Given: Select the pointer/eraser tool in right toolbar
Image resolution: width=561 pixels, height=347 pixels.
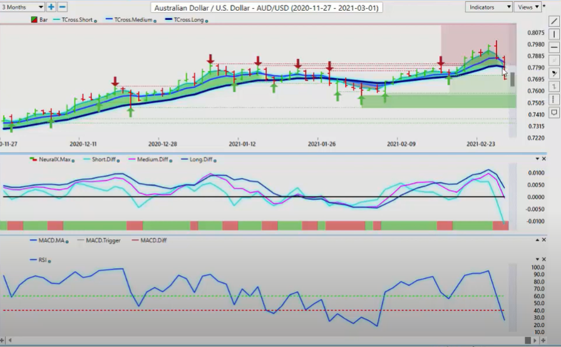Looking at the screenshot, I should 554,73.
